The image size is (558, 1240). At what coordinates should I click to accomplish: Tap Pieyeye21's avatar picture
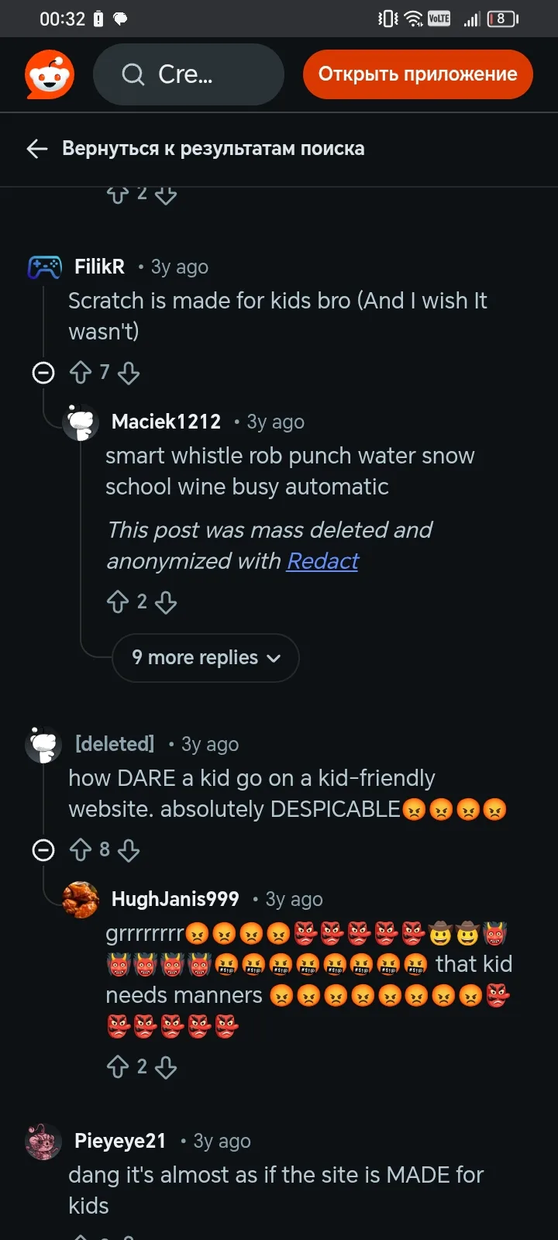tap(43, 1142)
